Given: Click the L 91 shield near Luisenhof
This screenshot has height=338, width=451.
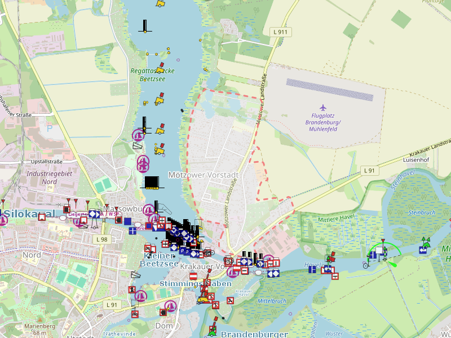Looking at the screenshot, I should (369, 170).
